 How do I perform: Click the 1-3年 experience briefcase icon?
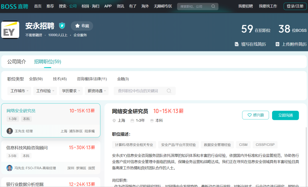[x=132, y=120]
